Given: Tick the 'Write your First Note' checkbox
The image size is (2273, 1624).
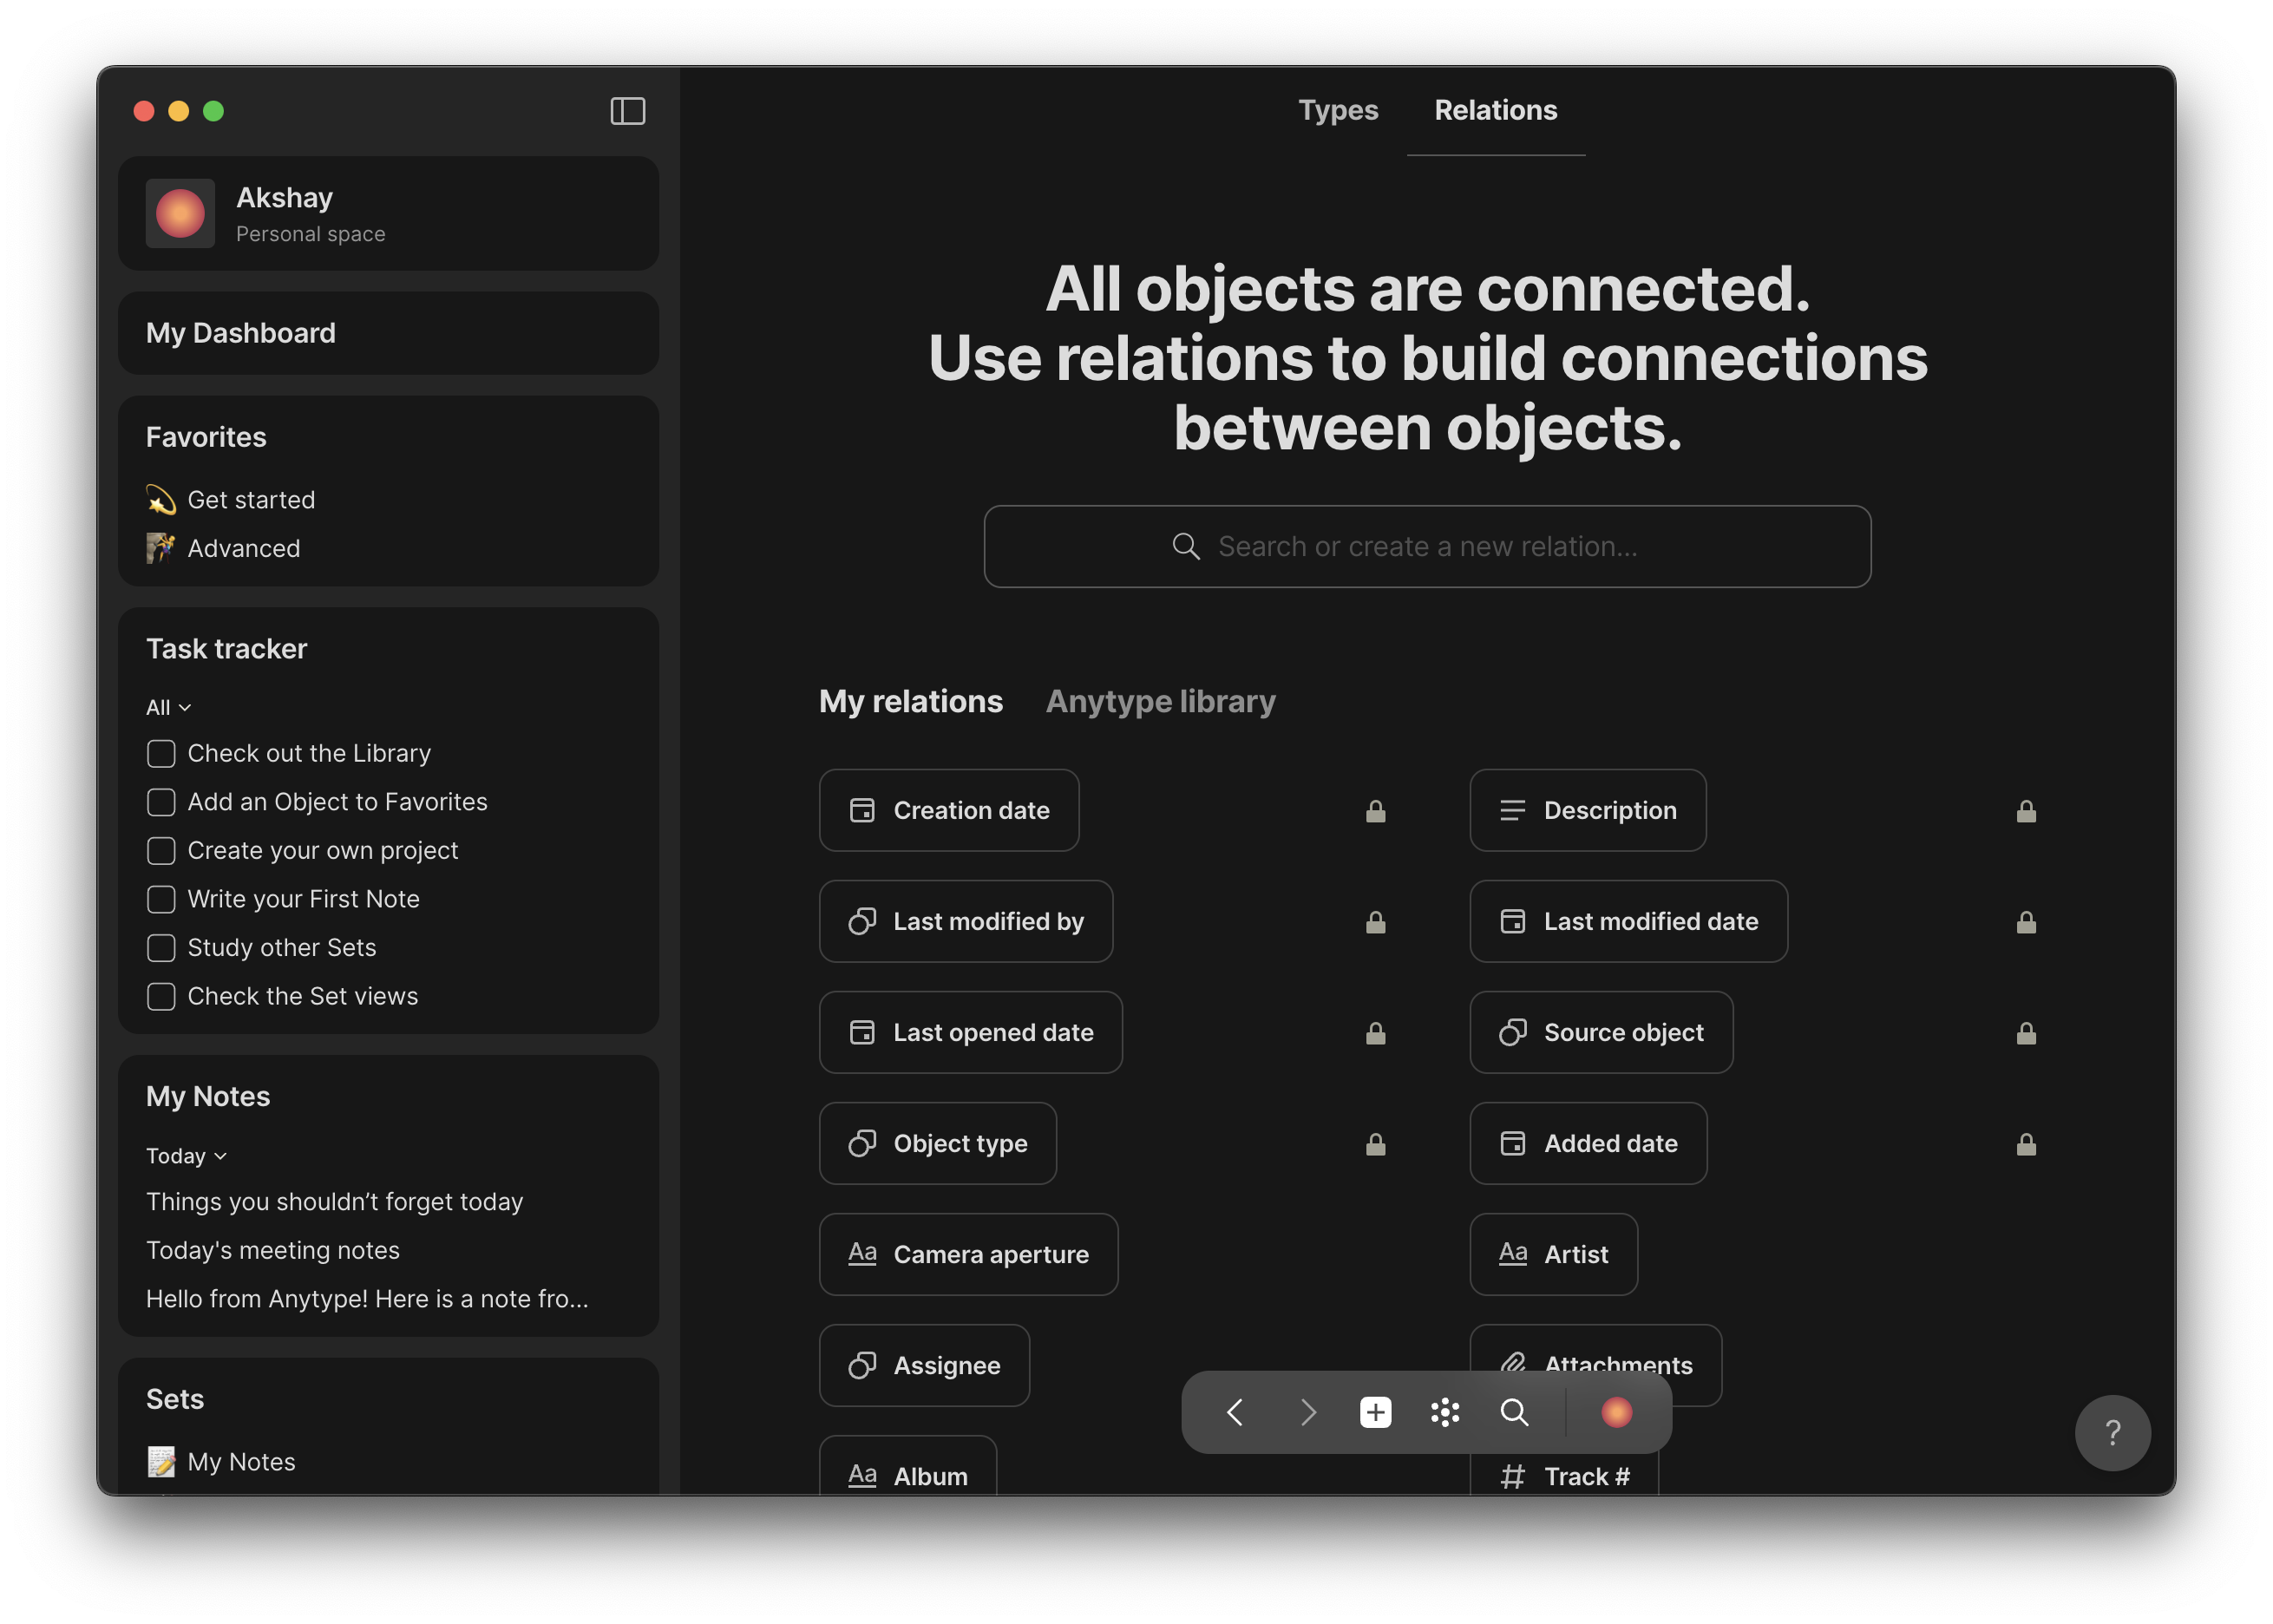Looking at the screenshot, I should [x=161, y=899].
